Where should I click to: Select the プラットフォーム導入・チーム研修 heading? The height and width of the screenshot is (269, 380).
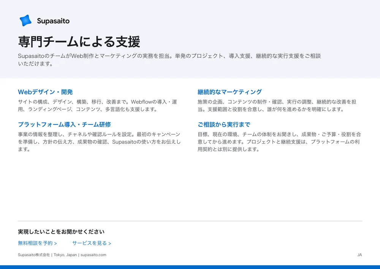(x=65, y=124)
